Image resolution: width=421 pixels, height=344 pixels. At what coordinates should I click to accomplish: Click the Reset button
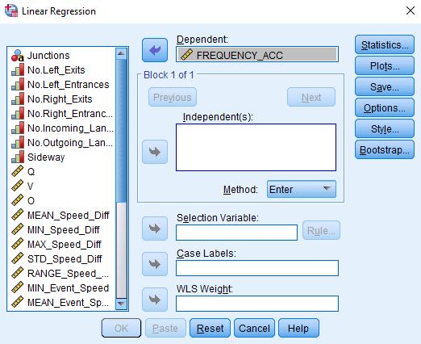[210, 328]
